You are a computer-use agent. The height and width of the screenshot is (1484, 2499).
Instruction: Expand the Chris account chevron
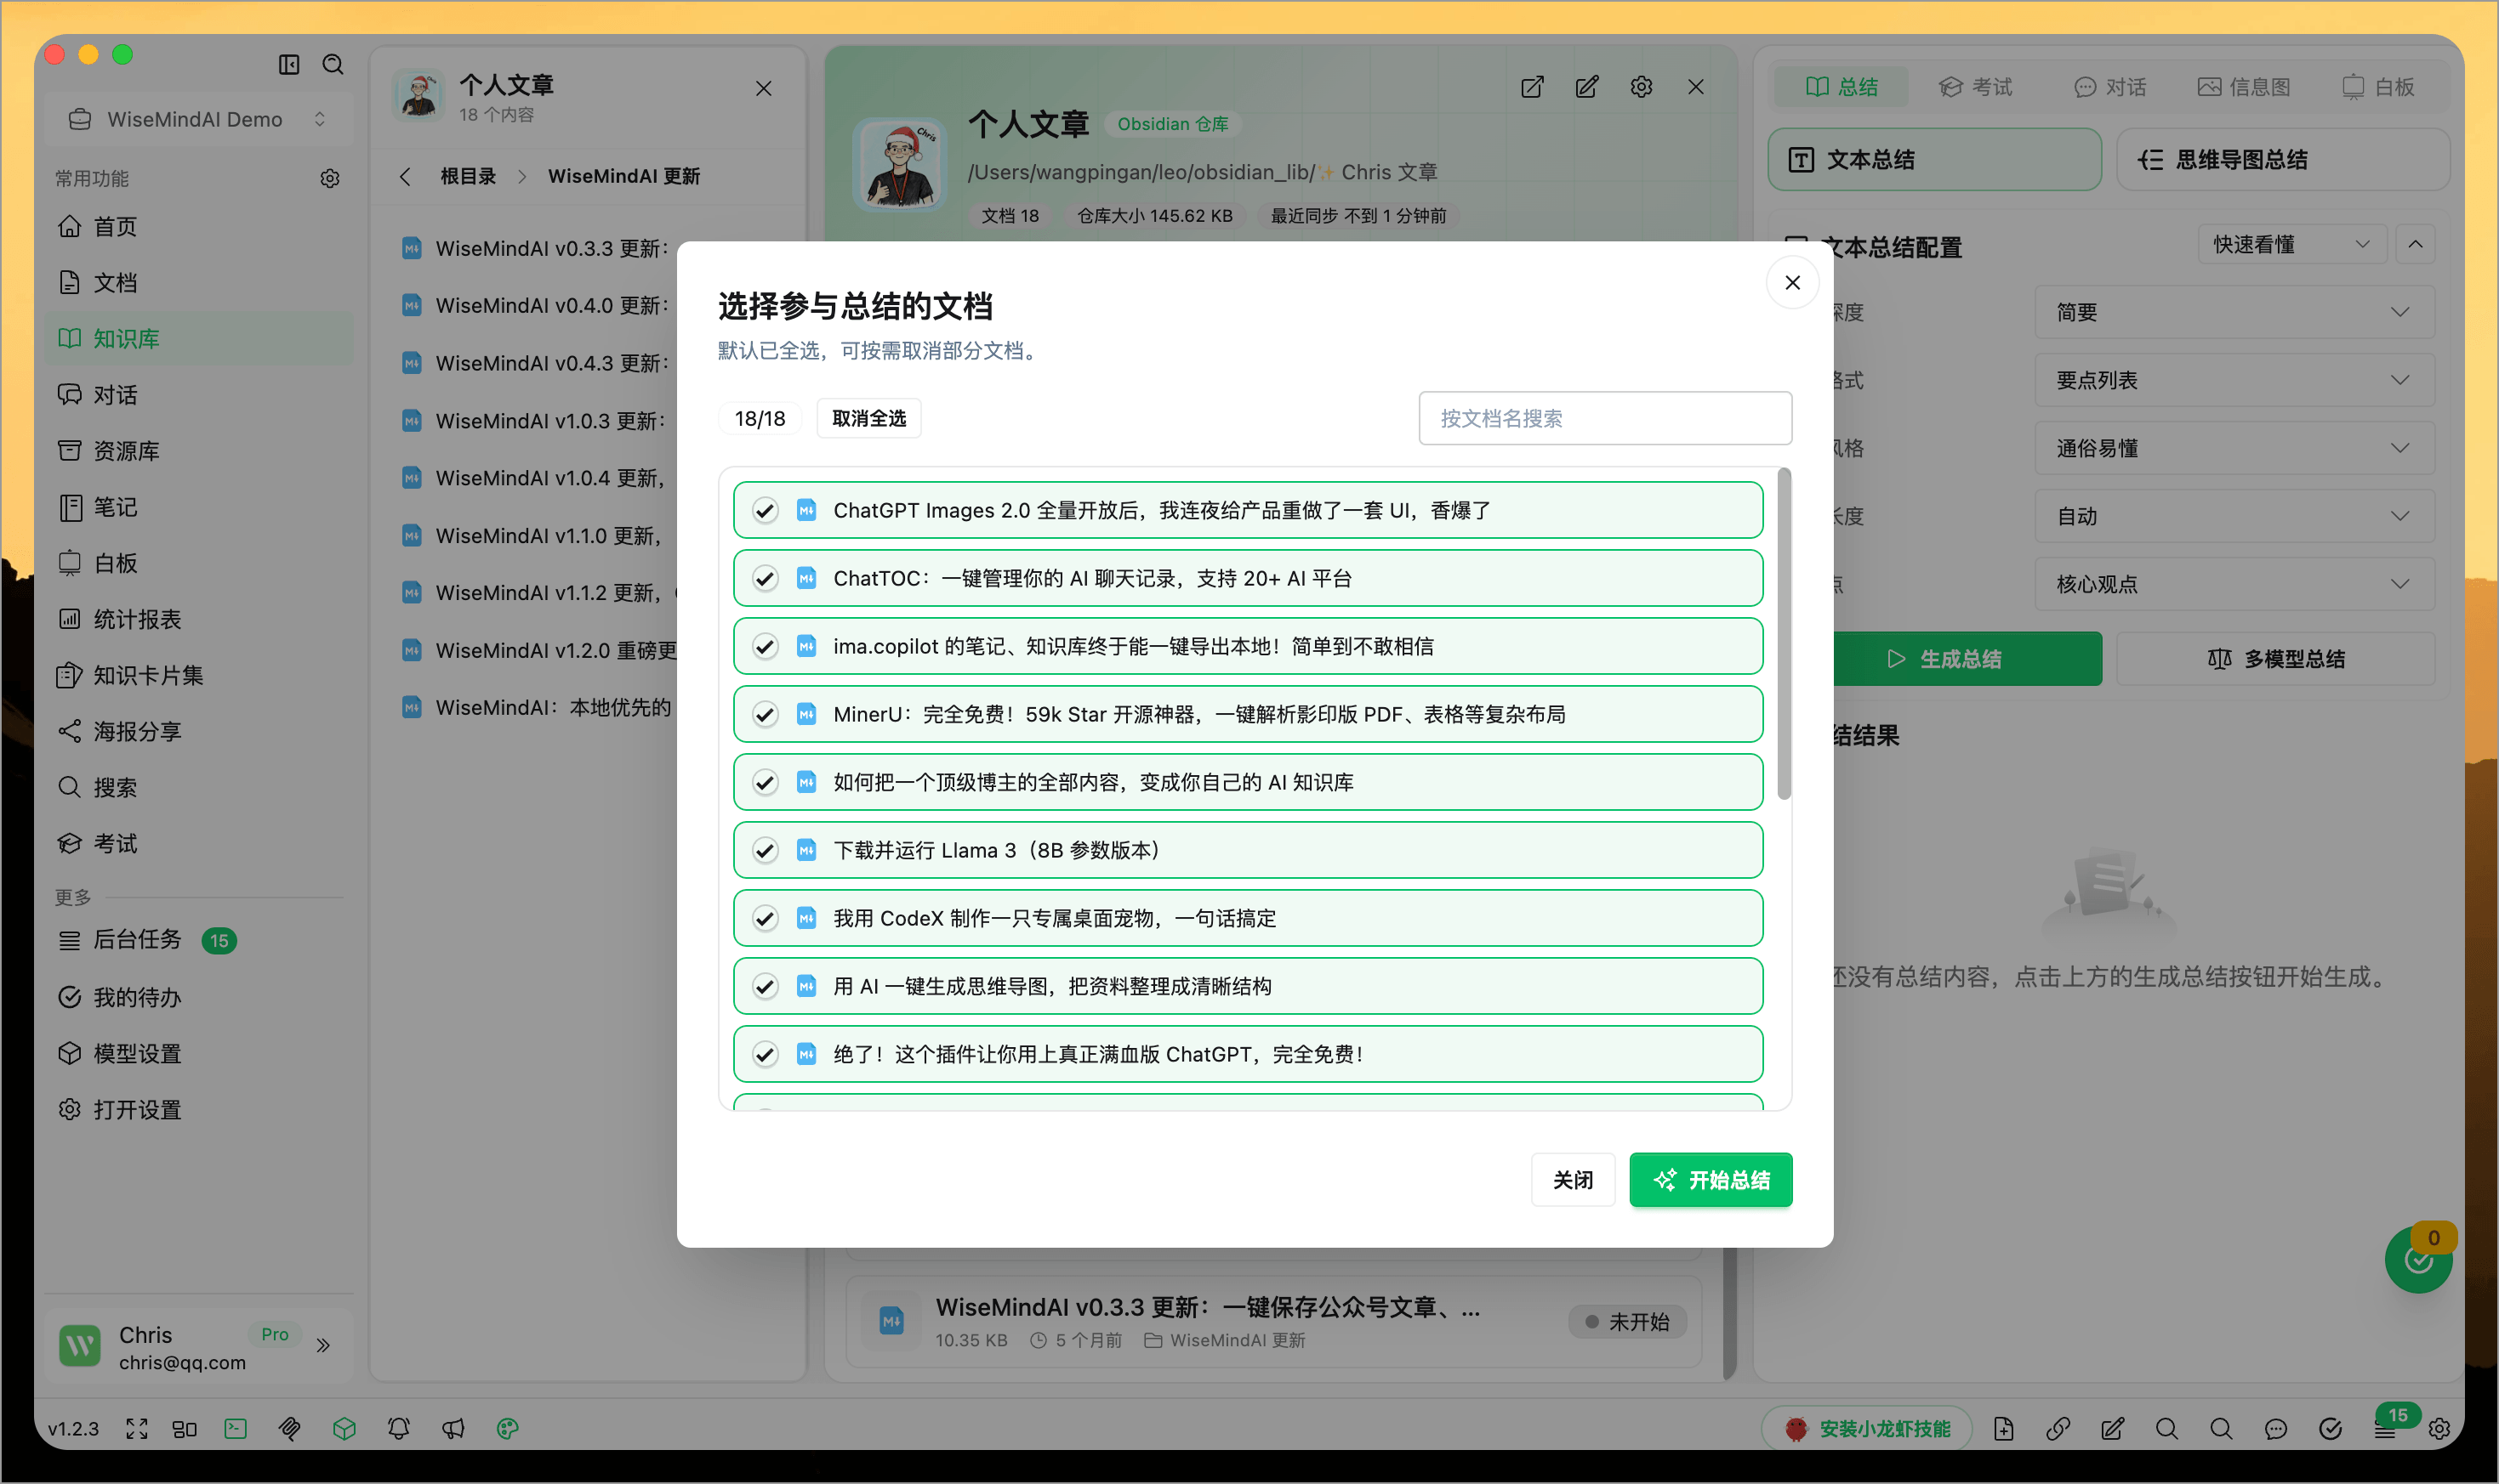[x=323, y=1345]
